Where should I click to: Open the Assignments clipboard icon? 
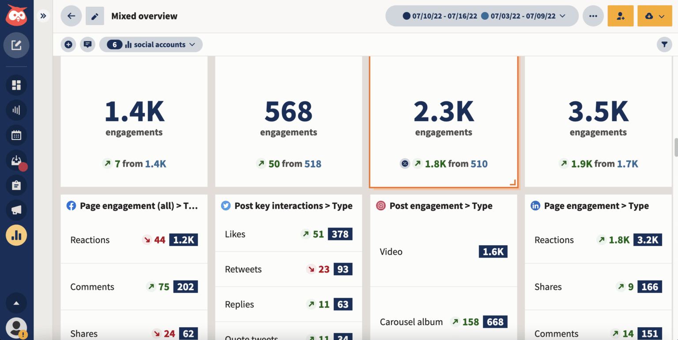(x=16, y=185)
